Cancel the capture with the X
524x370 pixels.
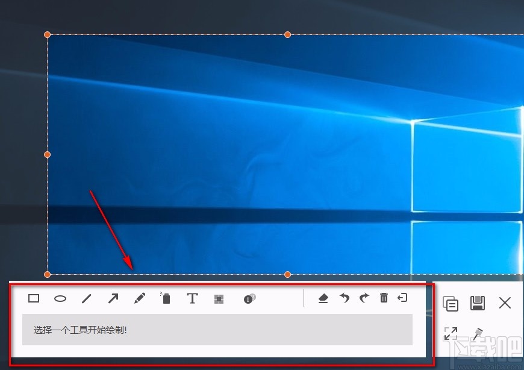point(505,303)
